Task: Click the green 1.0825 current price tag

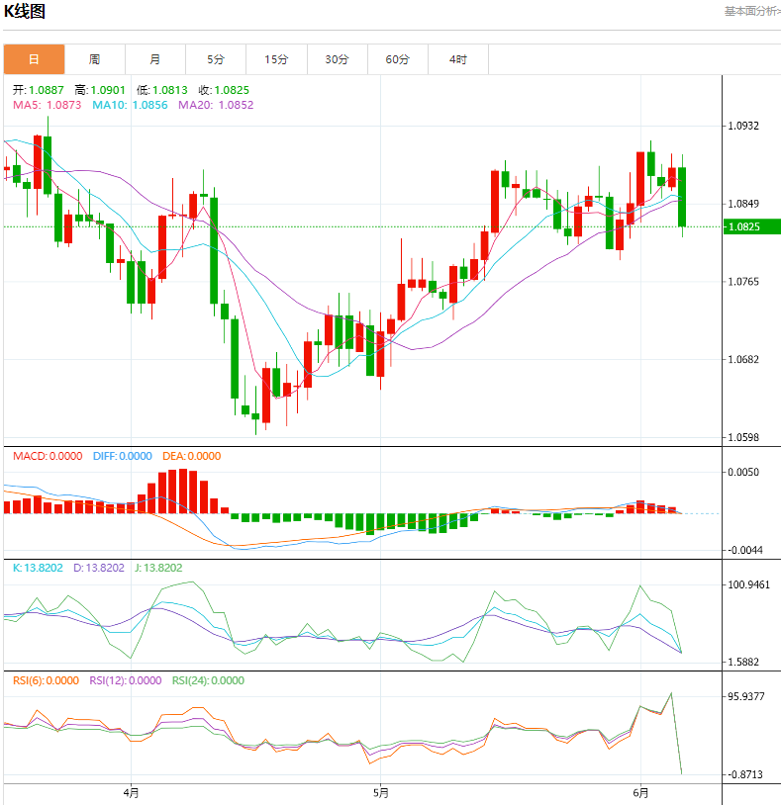Action: tap(752, 226)
